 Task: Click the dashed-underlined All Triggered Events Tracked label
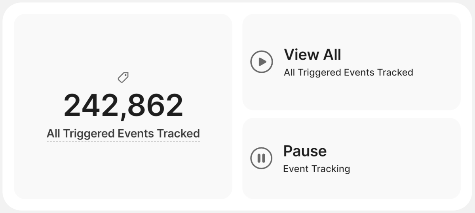pos(123,134)
